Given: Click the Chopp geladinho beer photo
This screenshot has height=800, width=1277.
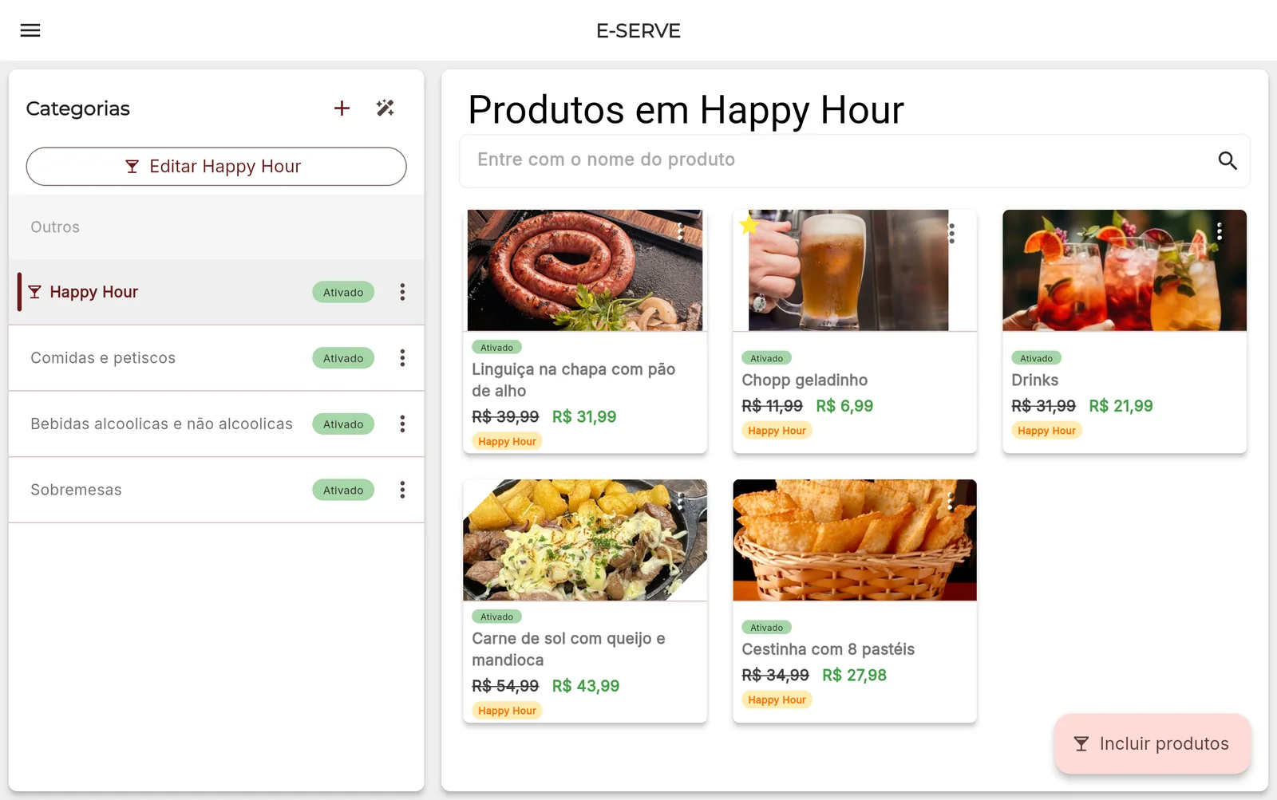Looking at the screenshot, I should pyautogui.click(x=848, y=270).
